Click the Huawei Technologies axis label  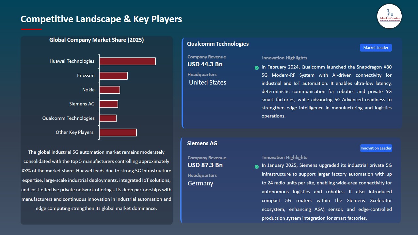tap(72, 61)
